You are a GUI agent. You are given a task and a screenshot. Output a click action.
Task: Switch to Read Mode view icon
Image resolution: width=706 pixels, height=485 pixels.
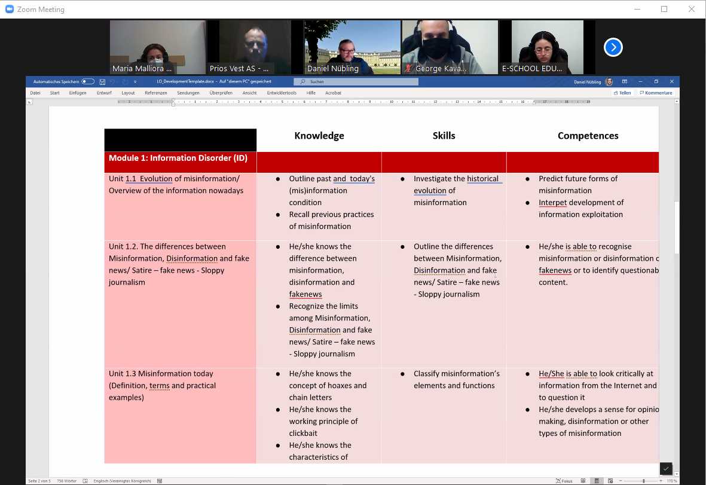[x=582, y=481]
